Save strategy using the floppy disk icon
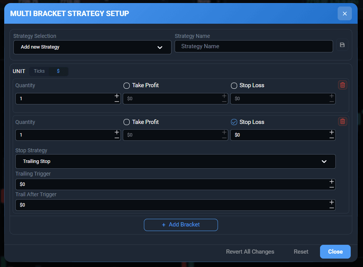Image resolution: width=363 pixels, height=267 pixels. pyautogui.click(x=342, y=45)
